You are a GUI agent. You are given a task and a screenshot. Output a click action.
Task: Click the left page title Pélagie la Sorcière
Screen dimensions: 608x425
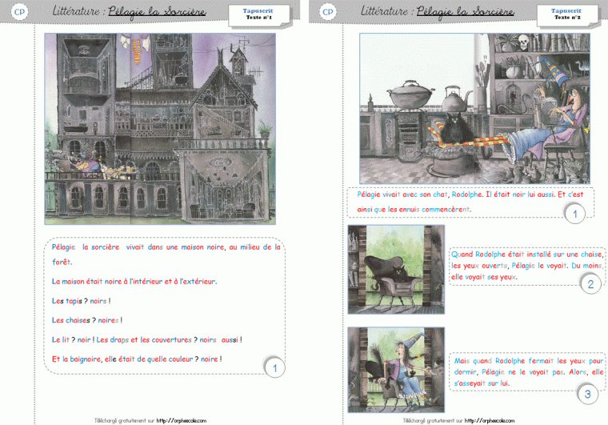click(x=157, y=12)
